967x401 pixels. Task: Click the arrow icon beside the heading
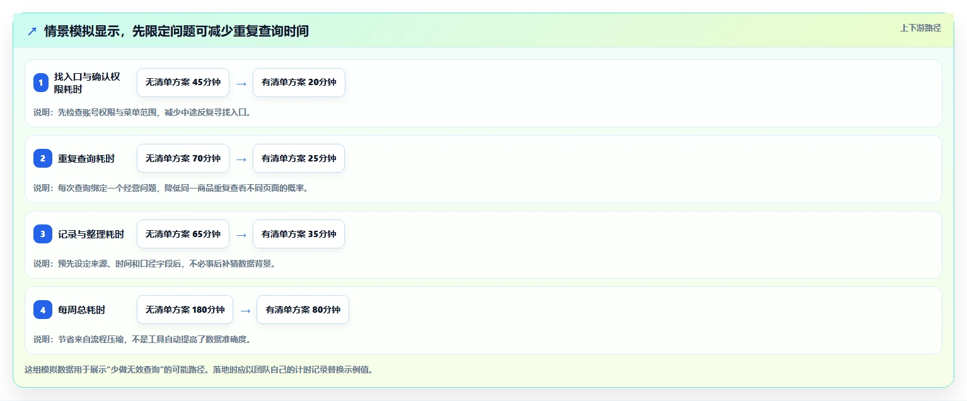point(32,31)
